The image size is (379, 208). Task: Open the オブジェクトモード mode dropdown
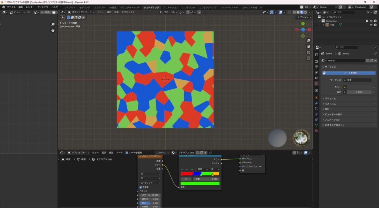point(81,12)
